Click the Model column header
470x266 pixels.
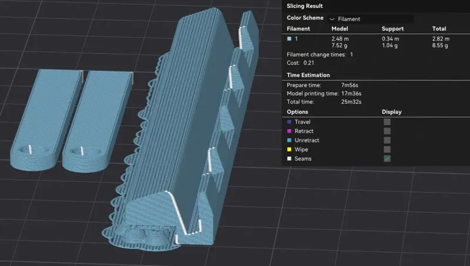click(x=340, y=29)
